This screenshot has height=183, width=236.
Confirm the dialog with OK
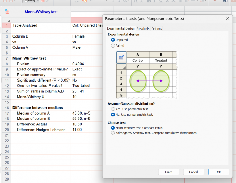click(x=219, y=172)
